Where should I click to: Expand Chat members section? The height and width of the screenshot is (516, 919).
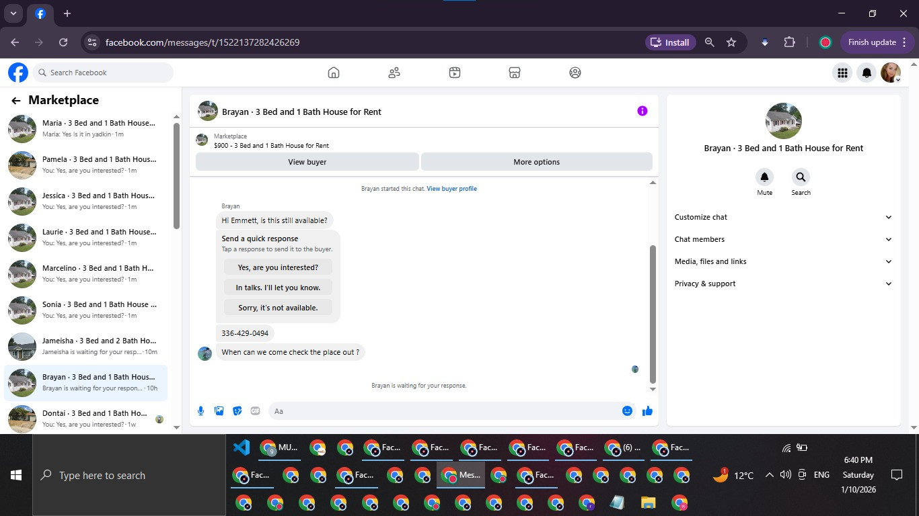coord(784,239)
